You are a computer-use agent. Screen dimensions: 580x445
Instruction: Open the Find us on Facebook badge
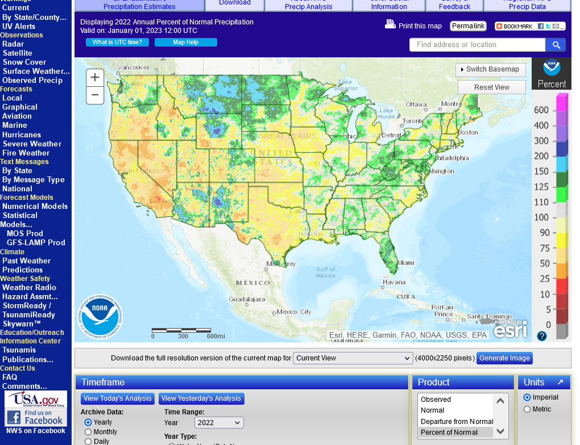(x=36, y=418)
